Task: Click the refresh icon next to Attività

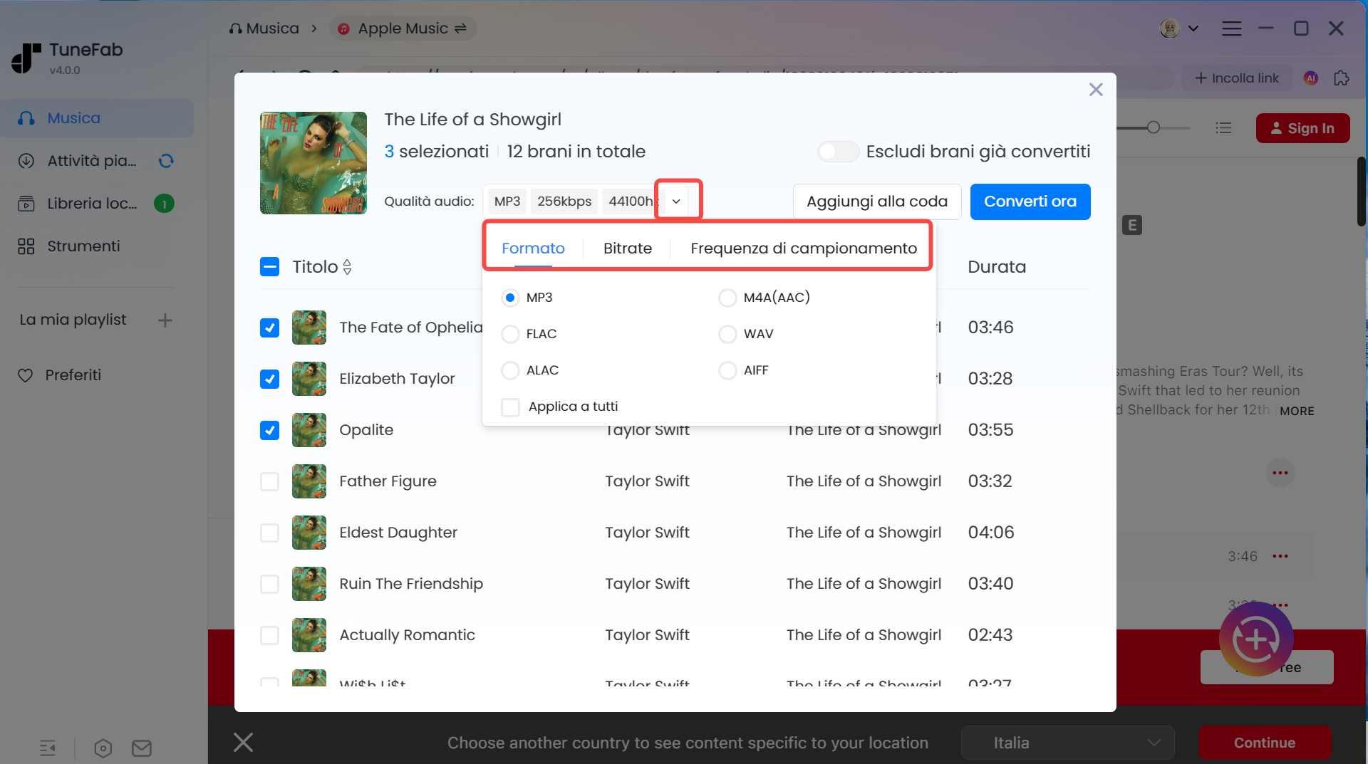Action: [x=165, y=161]
